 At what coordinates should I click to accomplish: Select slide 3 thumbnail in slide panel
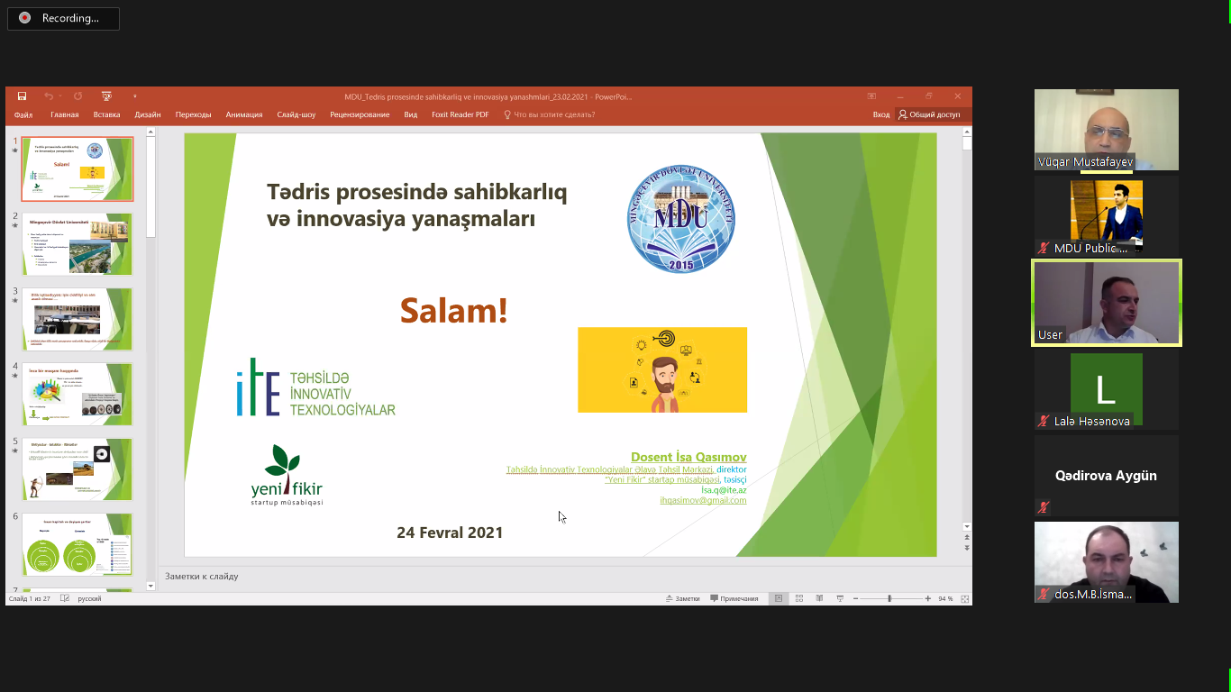(78, 319)
